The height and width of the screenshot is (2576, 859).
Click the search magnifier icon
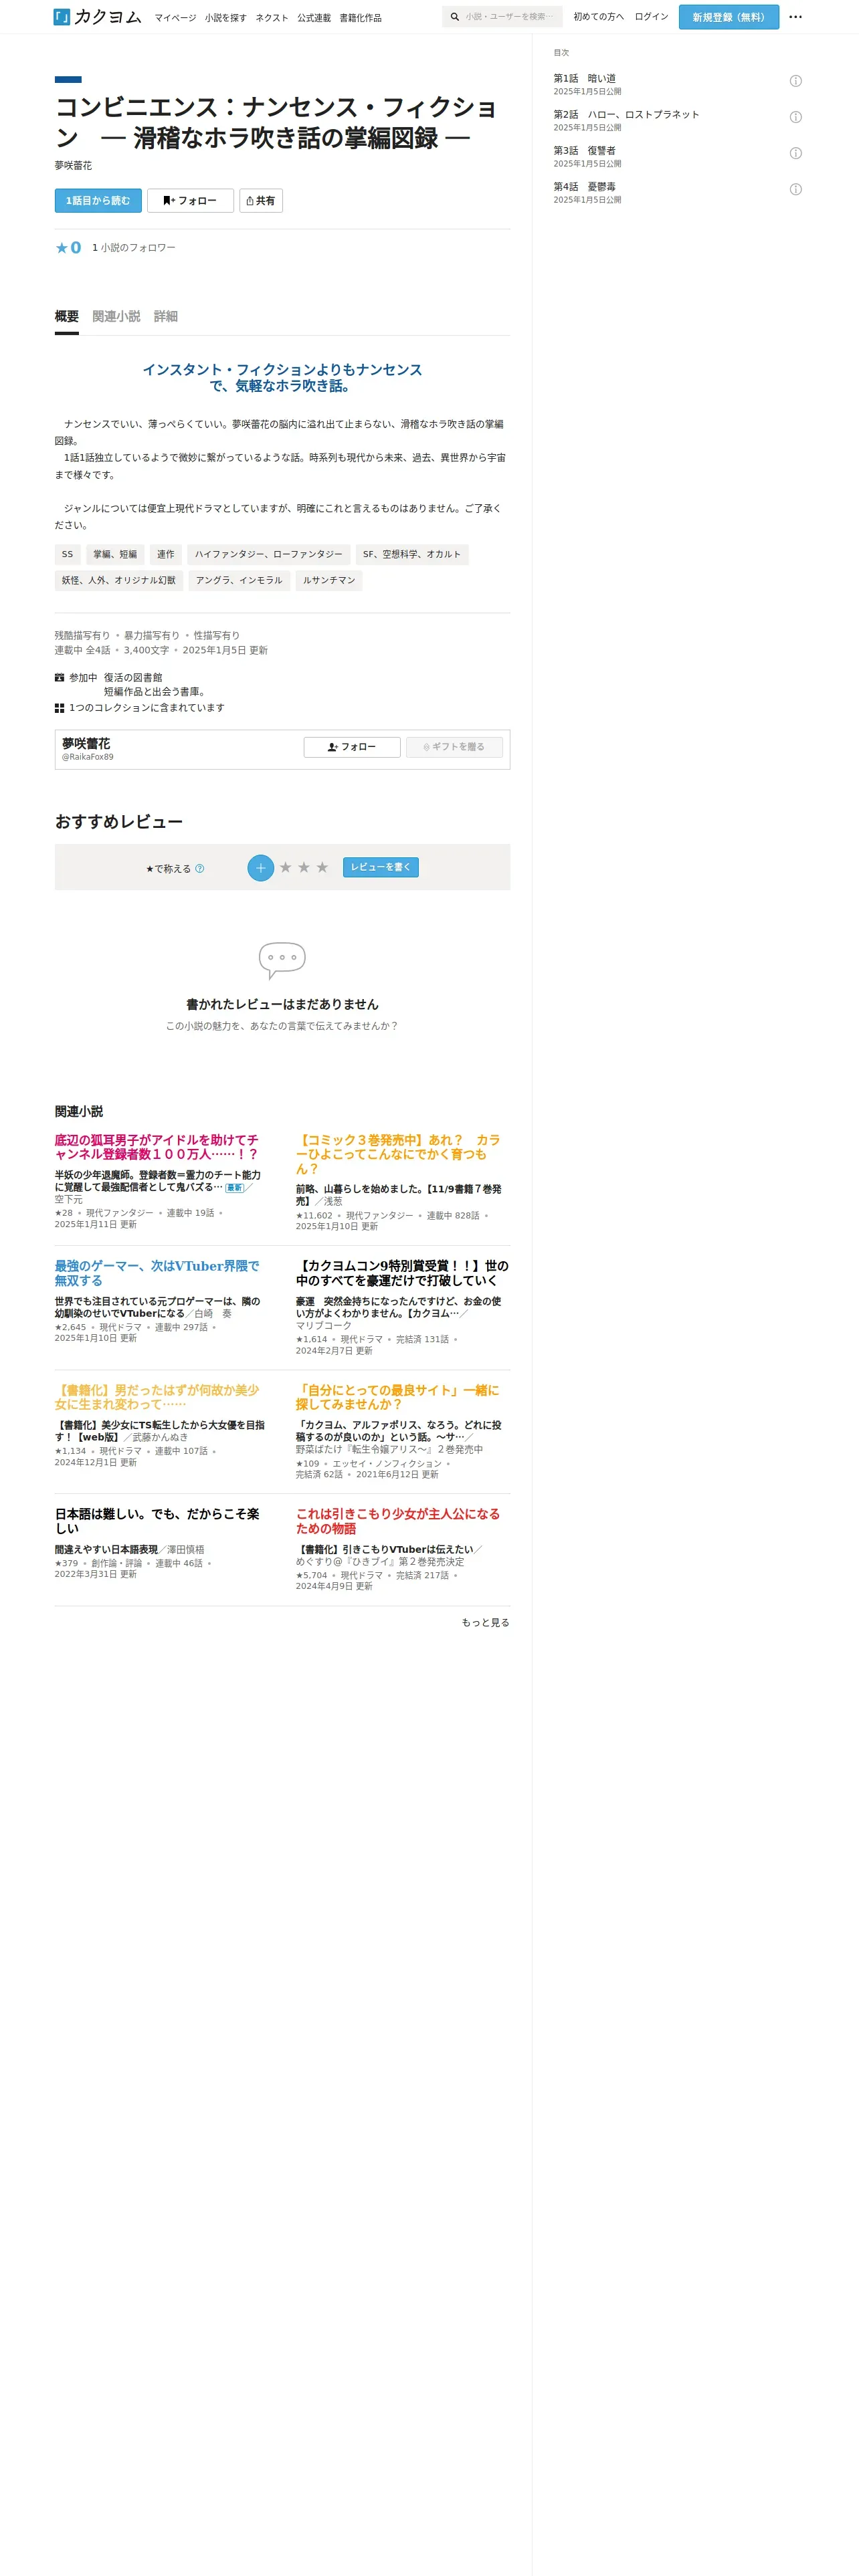[455, 17]
